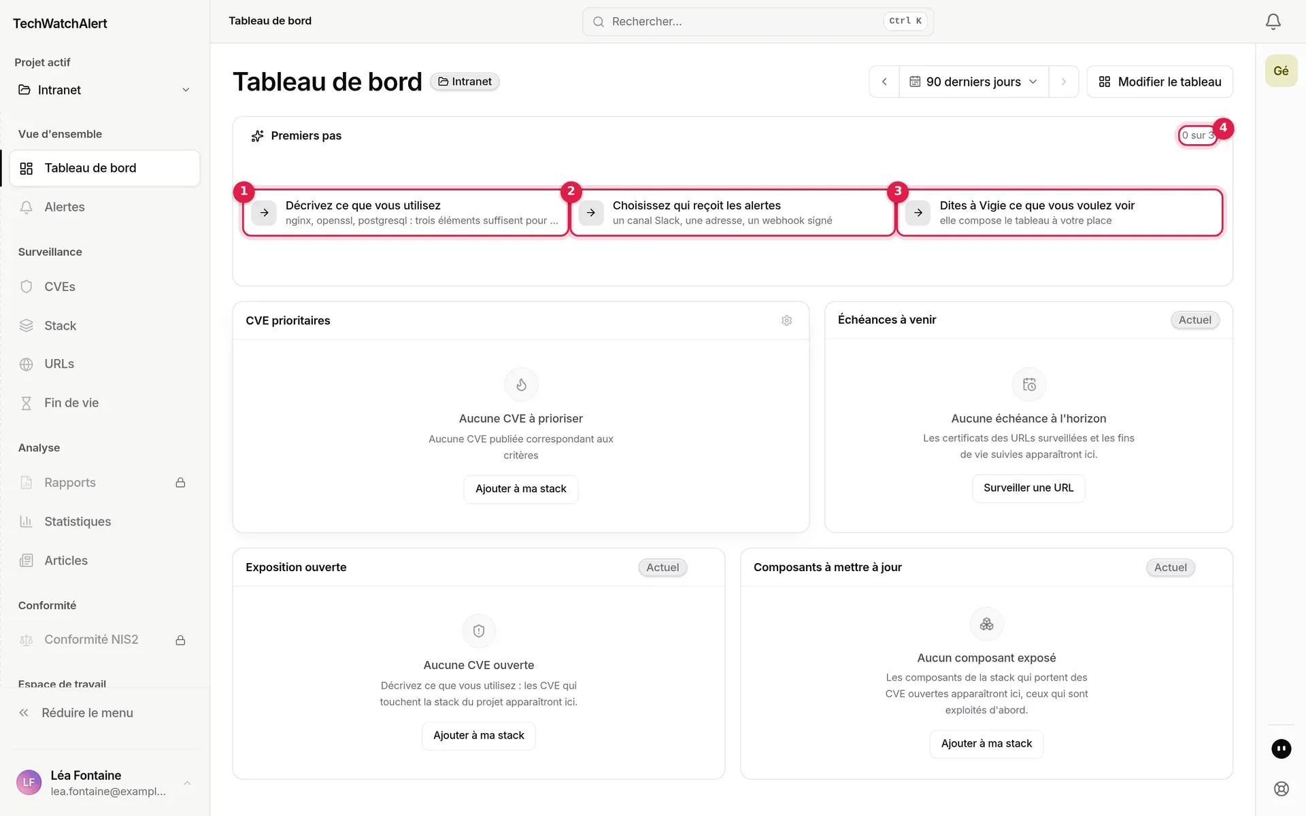The height and width of the screenshot is (816, 1306).
Task: Open the CVE prioritaires settings gear
Action: tap(786, 320)
